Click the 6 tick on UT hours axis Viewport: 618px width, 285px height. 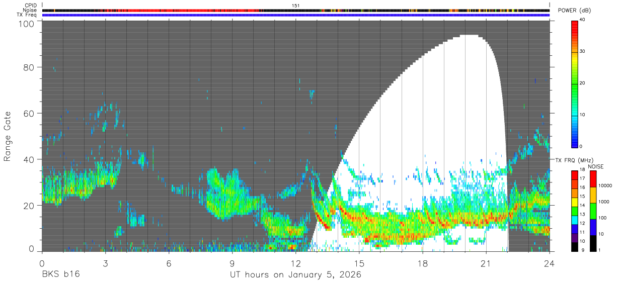pyautogui.click(x=169, y=263)
